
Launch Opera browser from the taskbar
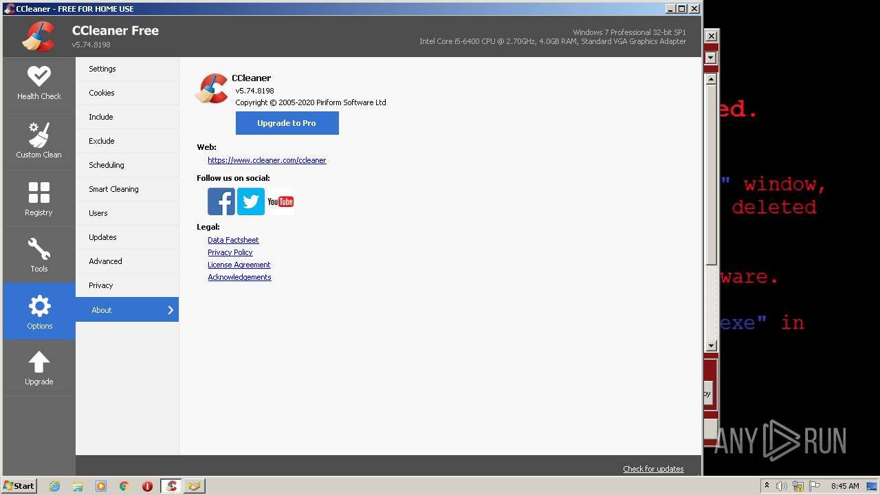pyautogui.click(x=147, y=486)
